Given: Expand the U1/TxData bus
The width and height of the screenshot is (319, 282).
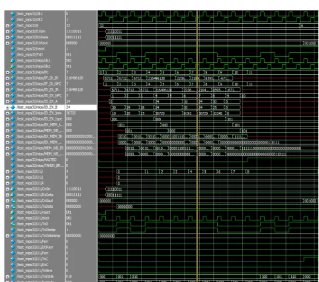Looking at the screenshot, I should coord(7,207).
